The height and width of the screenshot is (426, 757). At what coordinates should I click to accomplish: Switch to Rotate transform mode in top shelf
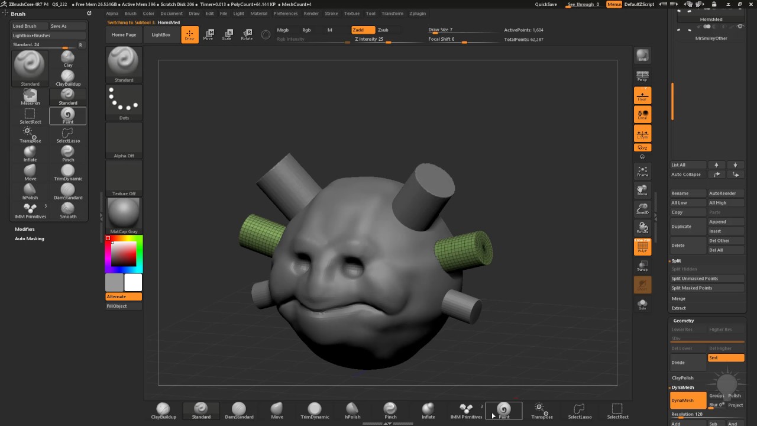click(247, 35)
